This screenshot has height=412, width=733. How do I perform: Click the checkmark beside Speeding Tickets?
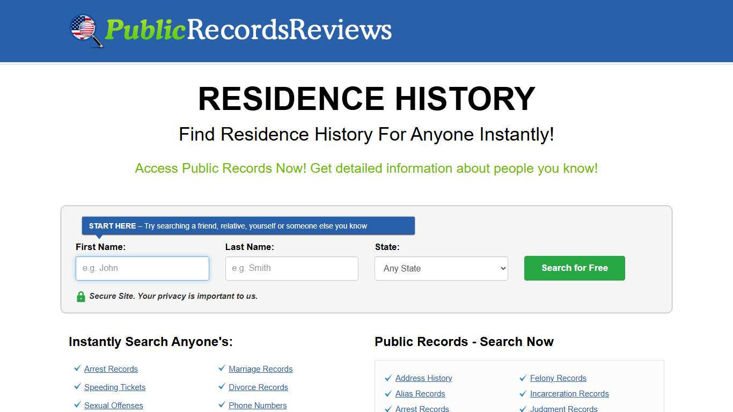click(x=77, y=386)
